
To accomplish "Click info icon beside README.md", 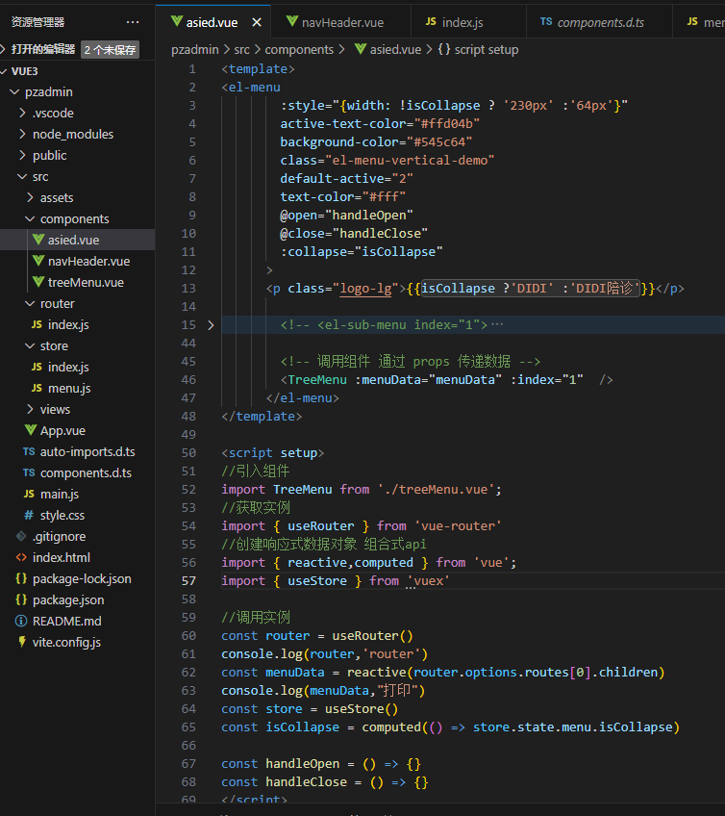I will [21, 621].
